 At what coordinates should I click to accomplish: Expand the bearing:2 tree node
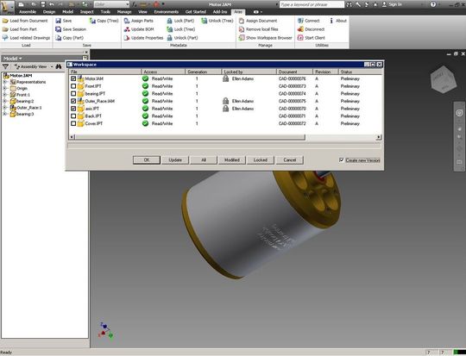point(5,101)
